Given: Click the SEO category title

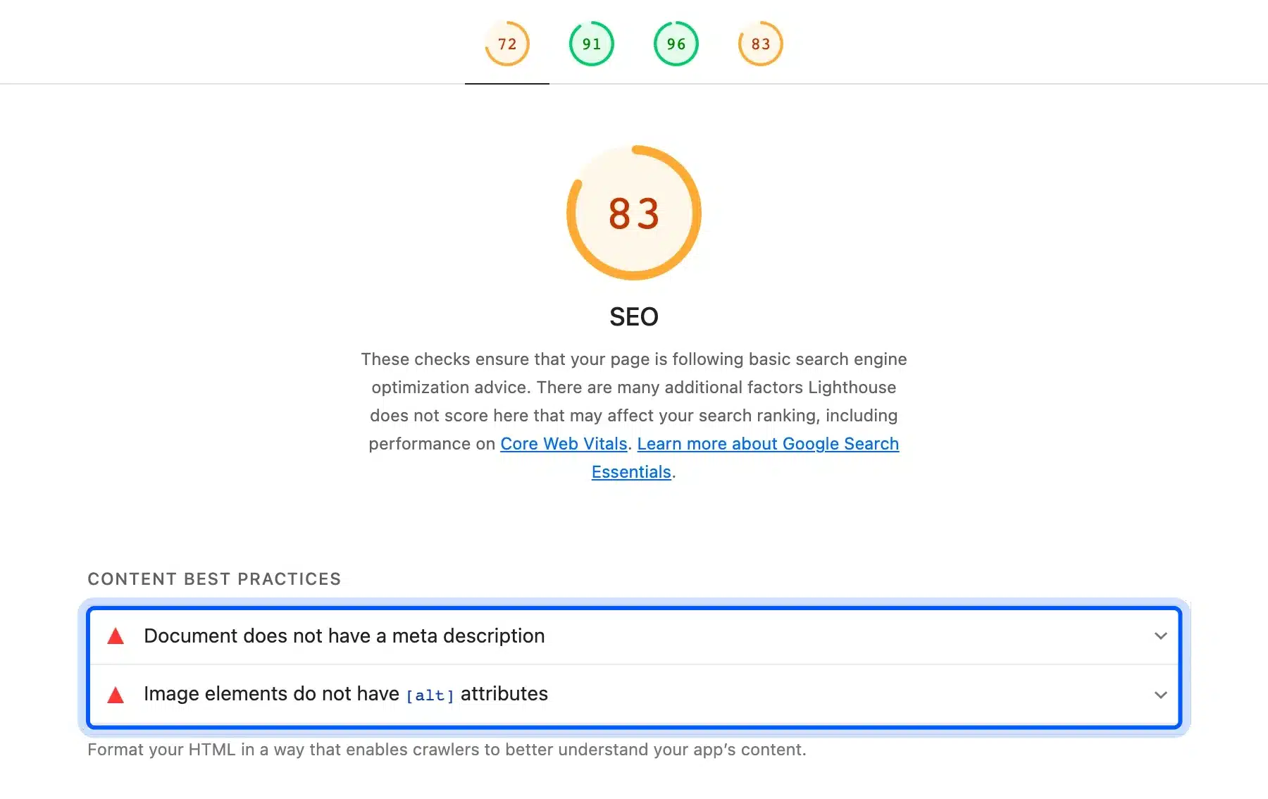Looking at the screenshot, I should coord(634,317).
